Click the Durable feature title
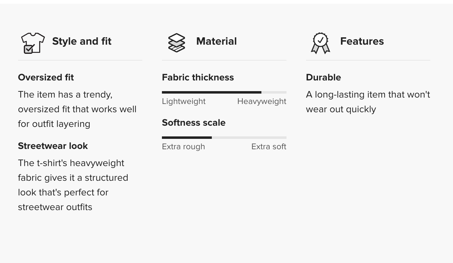This screenshot has width=453, height=263. point(323,77)
